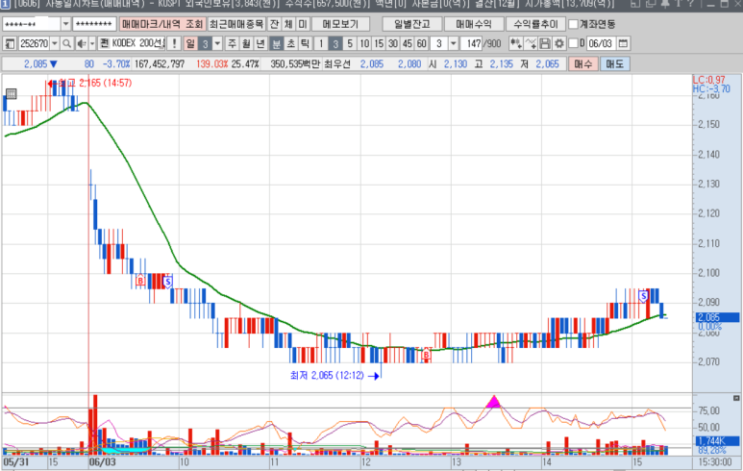Click the pin icon in title bar
Viewport: 743px width, 471px height.
coord(665,4)
